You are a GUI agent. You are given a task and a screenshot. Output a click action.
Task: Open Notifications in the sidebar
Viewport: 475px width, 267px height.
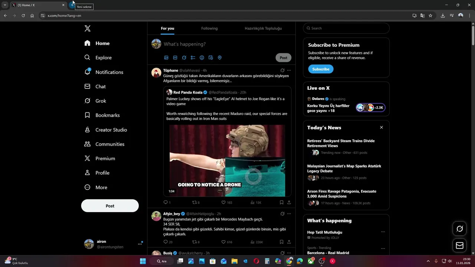coord(104,72)
